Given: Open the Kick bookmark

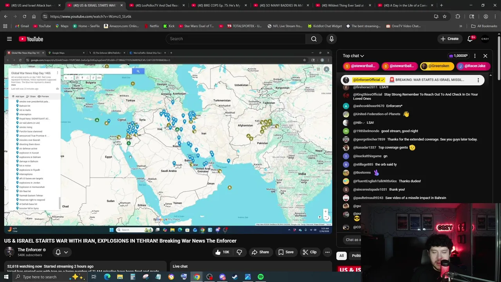Looking at the screenshot, I should (x=169, y=26).
